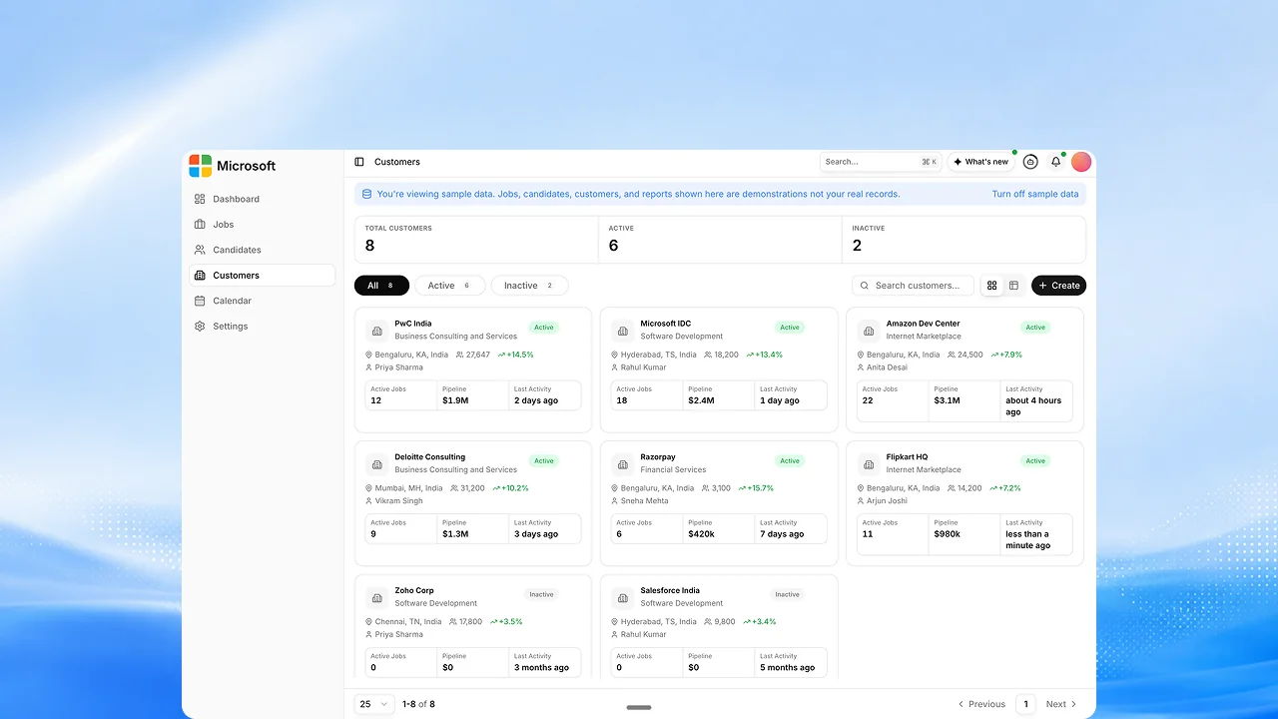The height and width of the screenshot is (719, 1278).
Task: Select page number 1
Action: click(x=1025, y=704)
